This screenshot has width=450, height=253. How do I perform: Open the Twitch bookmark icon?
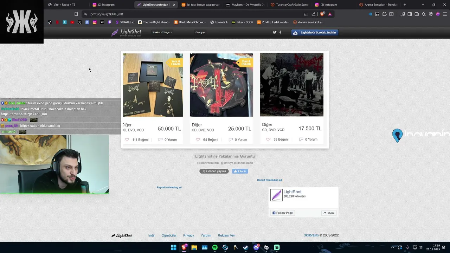point(110,22)
